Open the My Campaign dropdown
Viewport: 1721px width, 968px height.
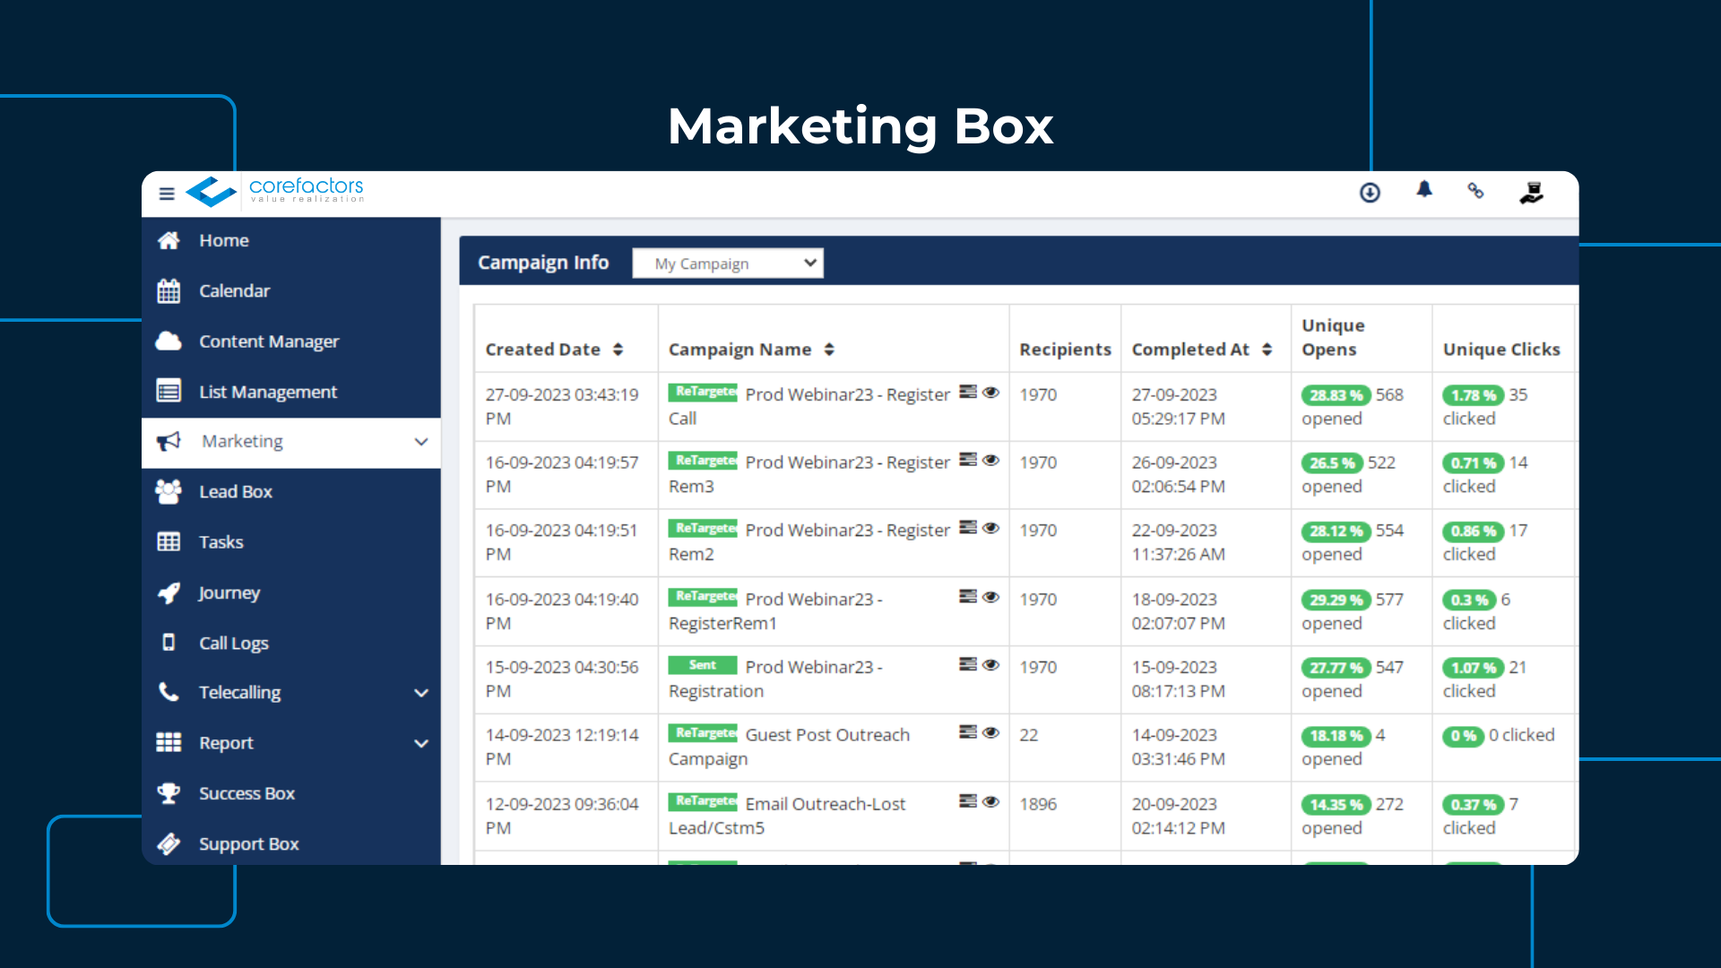pyautogui.click(x=727, y=264)
